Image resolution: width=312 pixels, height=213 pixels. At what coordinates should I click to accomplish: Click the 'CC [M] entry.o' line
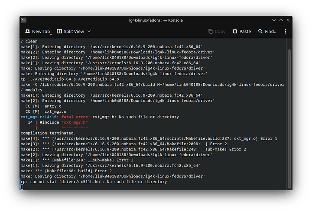[43, 106]
